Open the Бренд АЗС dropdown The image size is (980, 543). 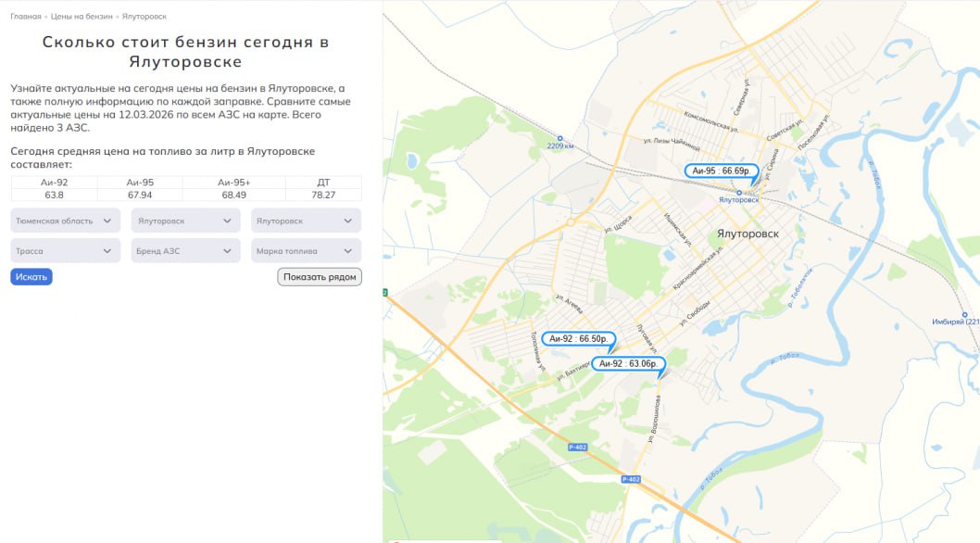tap(185, 251)
